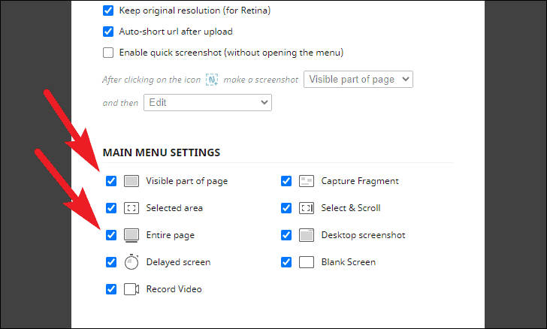Viewport: 547px width, 329px height.
Task: Click the Visible part of page icon
Action: [x=131, y=181]
